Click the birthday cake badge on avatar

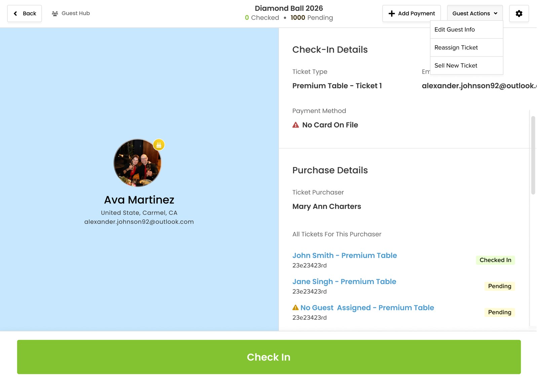[x=159, y=145]
